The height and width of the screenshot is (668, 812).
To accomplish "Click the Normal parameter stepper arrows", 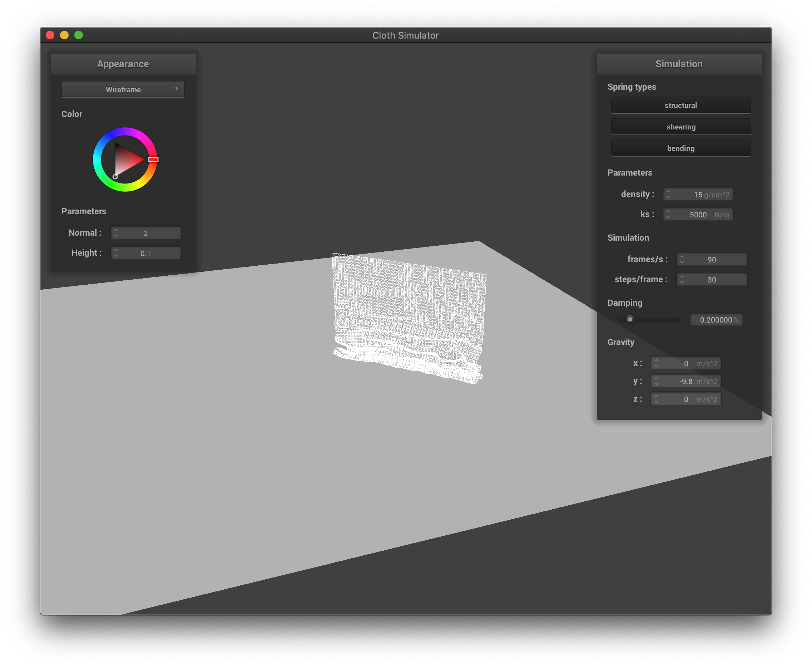I will coord(116,233).
